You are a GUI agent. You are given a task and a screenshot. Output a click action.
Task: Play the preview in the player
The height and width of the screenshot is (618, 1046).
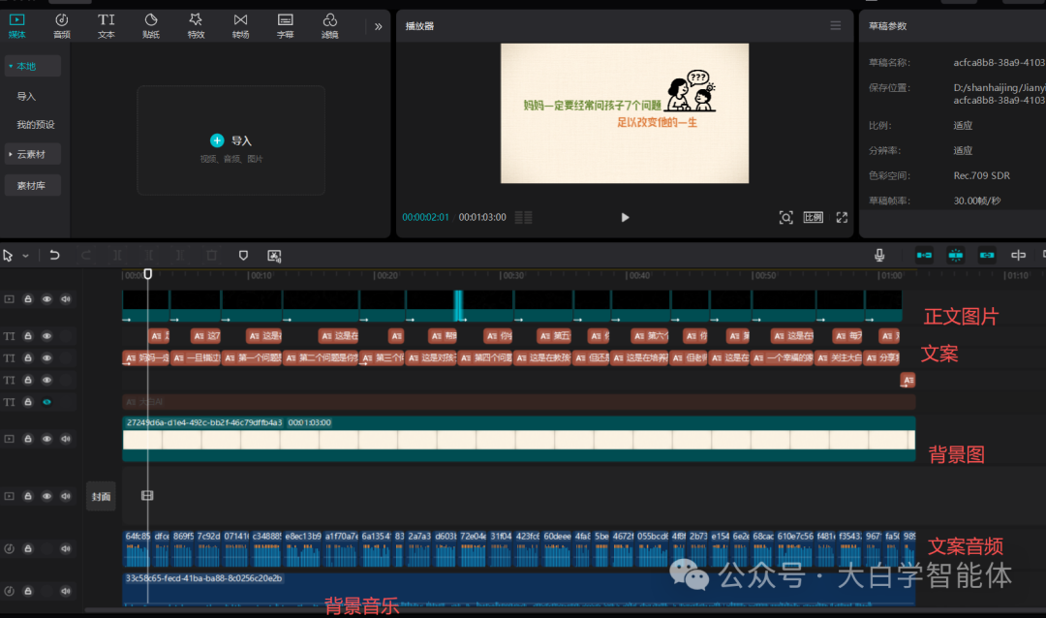coord(625,218)
